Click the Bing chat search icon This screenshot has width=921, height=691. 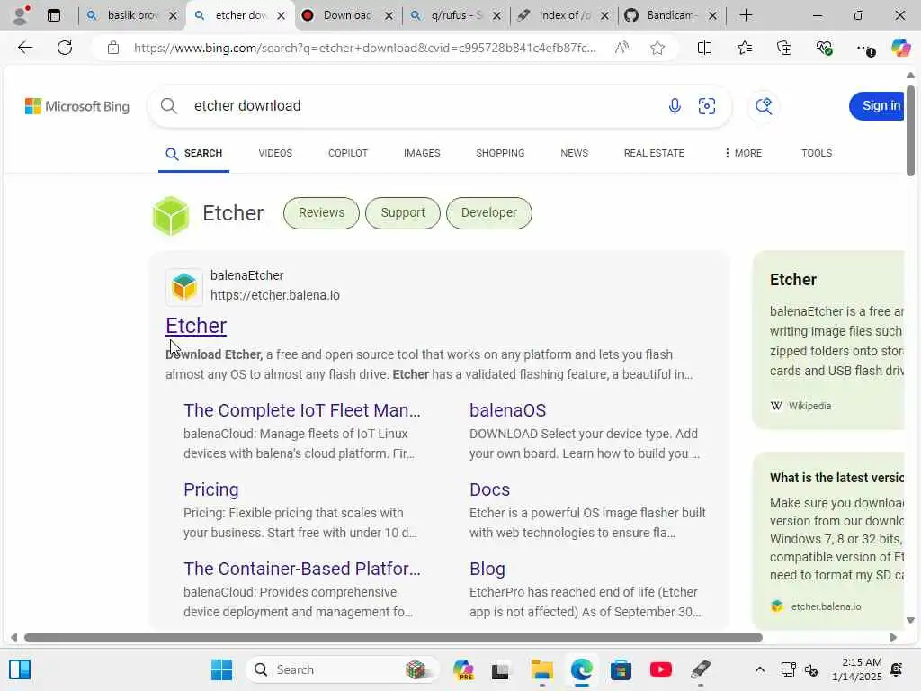click(764, 106)
